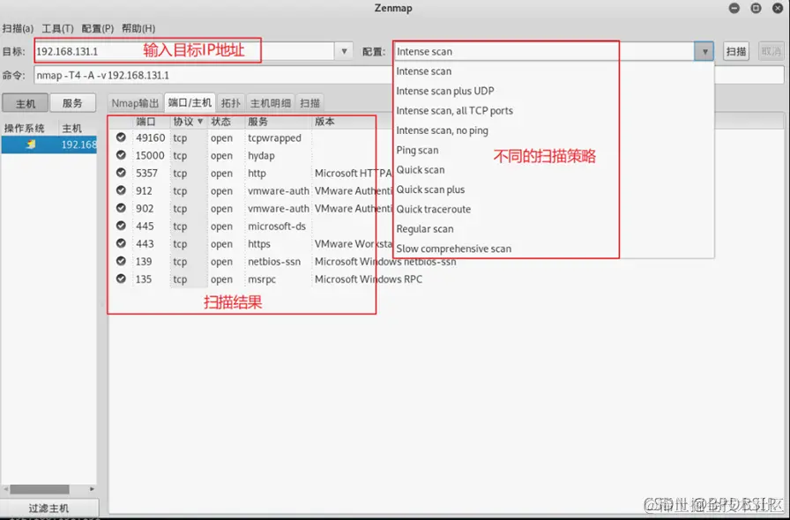
Task: Click the 目标 target IP input field
Action: click(x=184, y=51)
